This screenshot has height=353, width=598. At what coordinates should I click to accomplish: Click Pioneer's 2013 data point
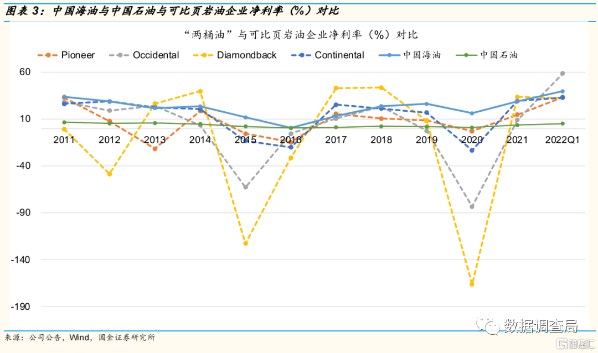pyautogui.click(x=155, y=149)
